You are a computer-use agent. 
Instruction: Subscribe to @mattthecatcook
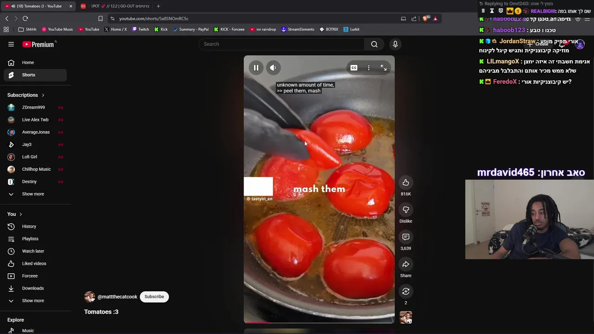pyautogui.click(x=154, y=296)
